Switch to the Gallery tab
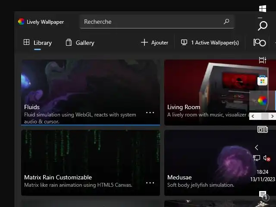276x207 pixels. (x=80, y=43)
